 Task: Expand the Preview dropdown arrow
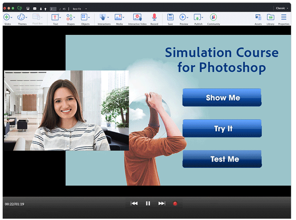pos(187,17)
